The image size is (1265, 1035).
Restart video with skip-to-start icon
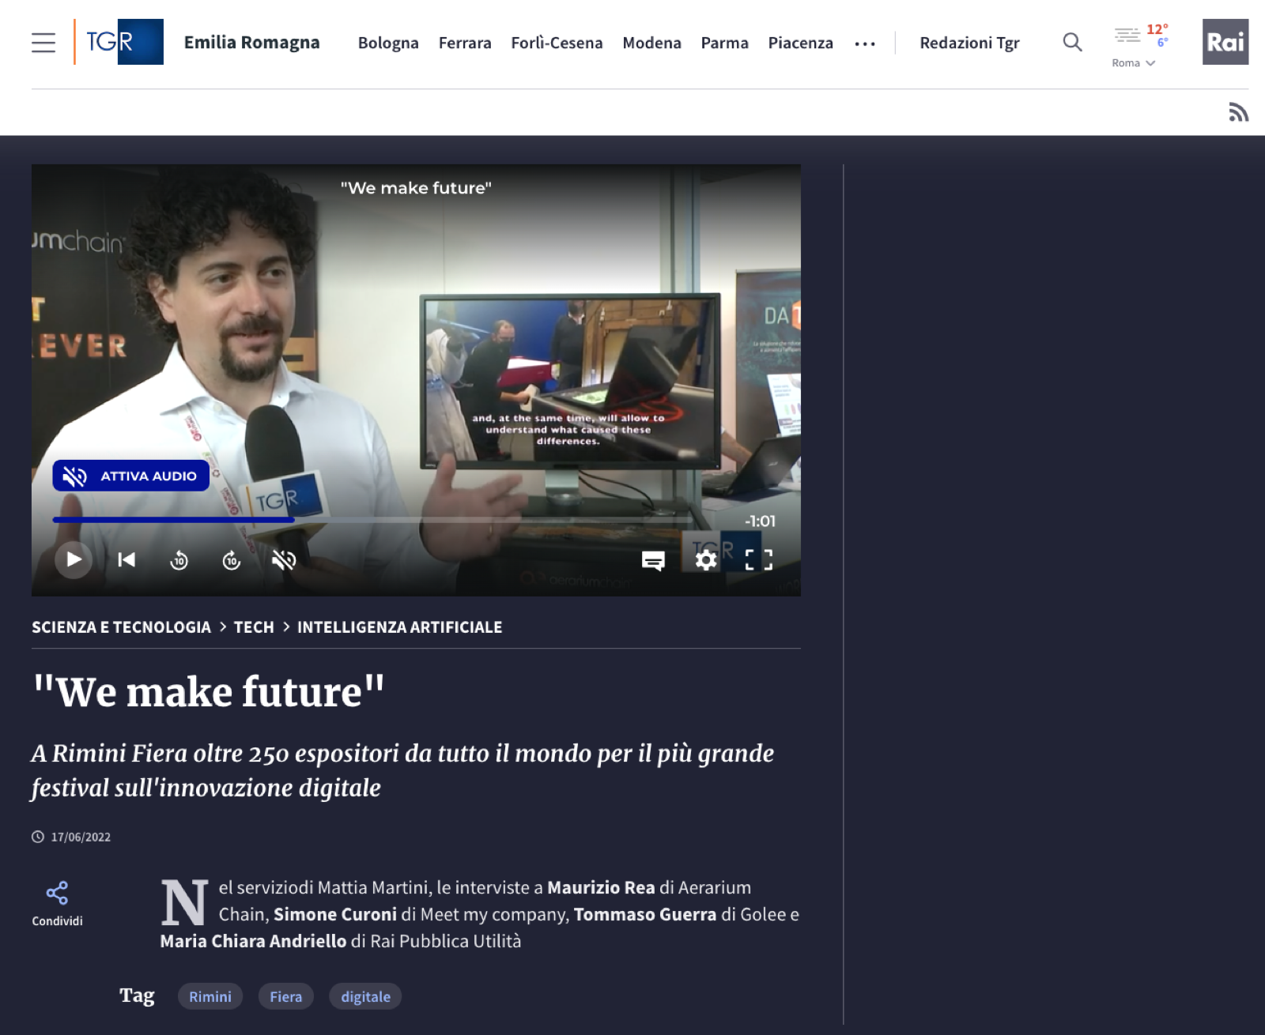point(126,559)
